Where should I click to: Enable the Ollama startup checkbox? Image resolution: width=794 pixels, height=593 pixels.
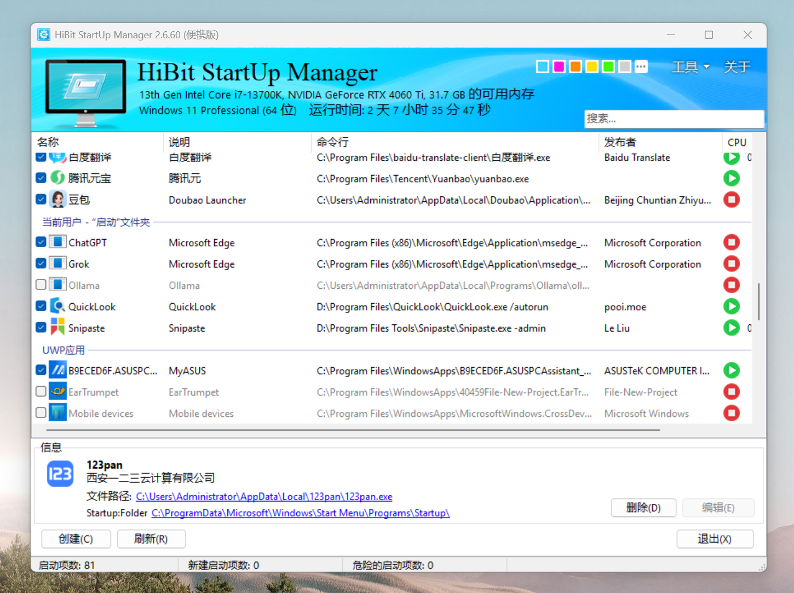[x=41, y=285]
